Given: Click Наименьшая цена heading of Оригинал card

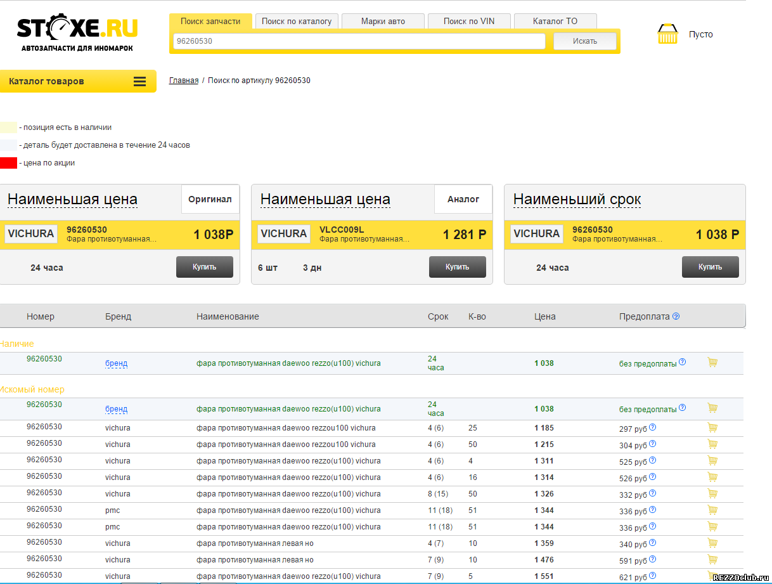Looking at the screenshot, I should point(72,199).
